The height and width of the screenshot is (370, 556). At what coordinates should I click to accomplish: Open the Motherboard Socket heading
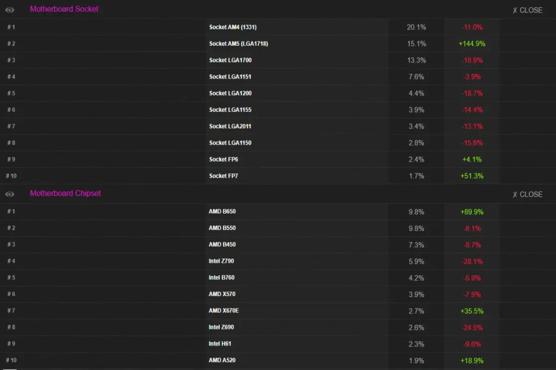64,9
